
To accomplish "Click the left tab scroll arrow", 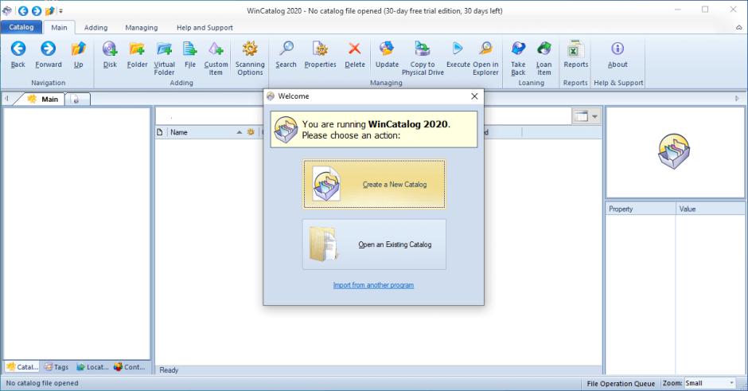I will (6, 99).
